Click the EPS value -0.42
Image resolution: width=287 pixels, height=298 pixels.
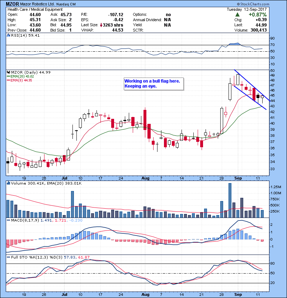[x=118, y=20]
